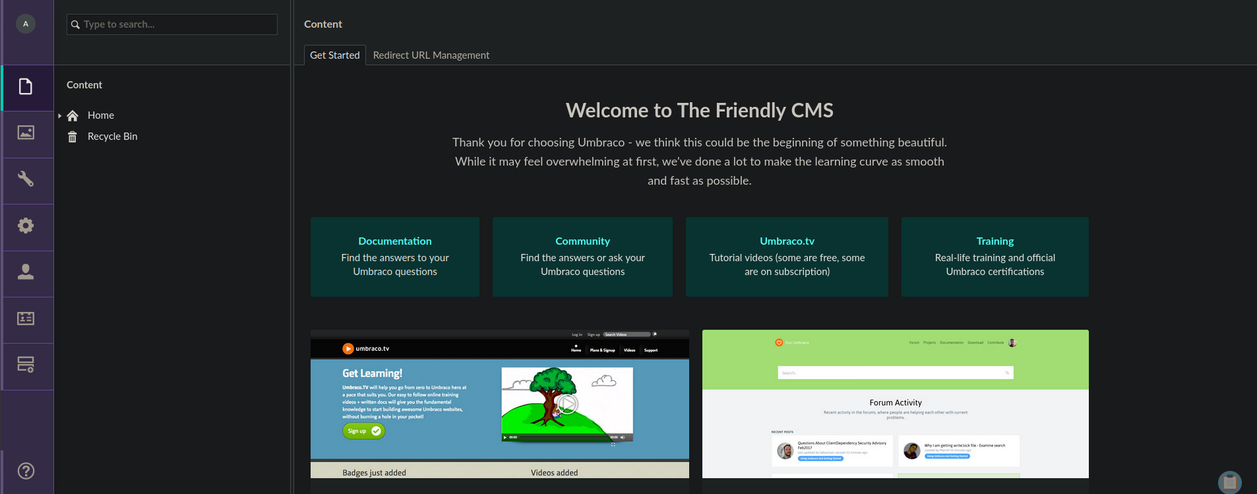Viewport: 1257px width, 494px height.
Task: Open the Forum Activity thumbnail
Action: [896, 404]
